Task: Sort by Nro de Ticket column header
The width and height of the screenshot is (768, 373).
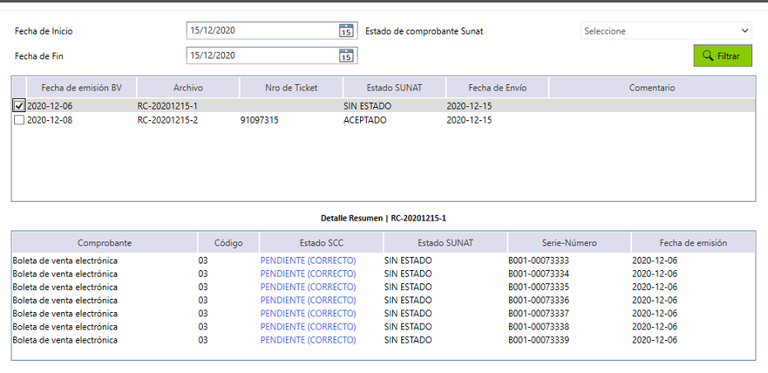Action: pos(291,87)
